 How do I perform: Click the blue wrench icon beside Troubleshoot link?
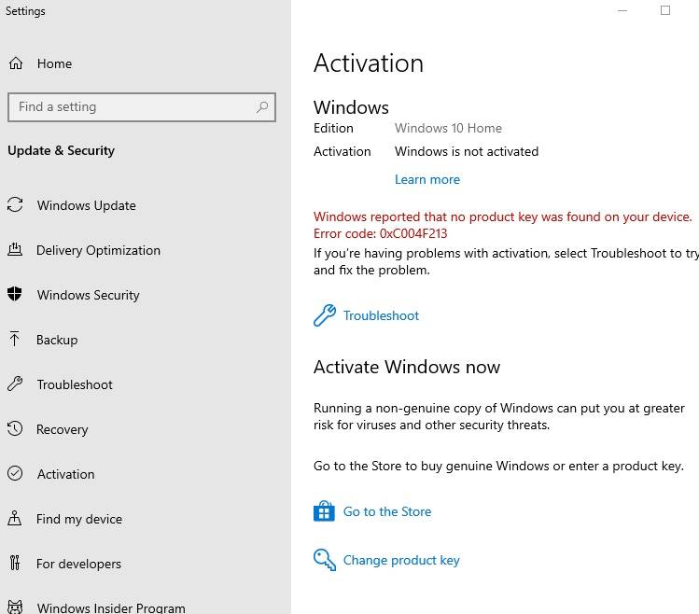click(x=325, y=315)
